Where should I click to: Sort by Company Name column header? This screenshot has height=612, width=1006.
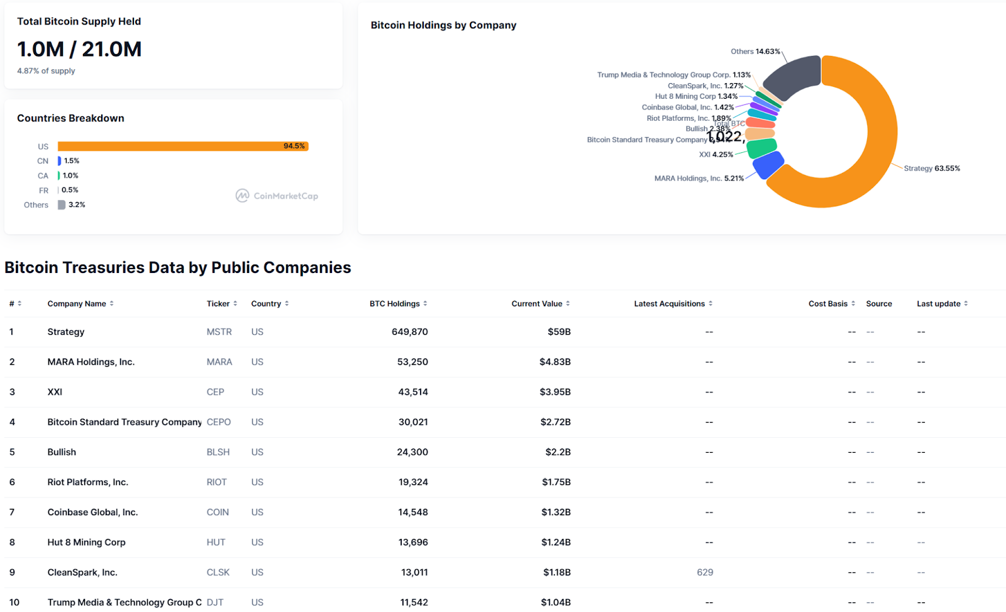80,304
